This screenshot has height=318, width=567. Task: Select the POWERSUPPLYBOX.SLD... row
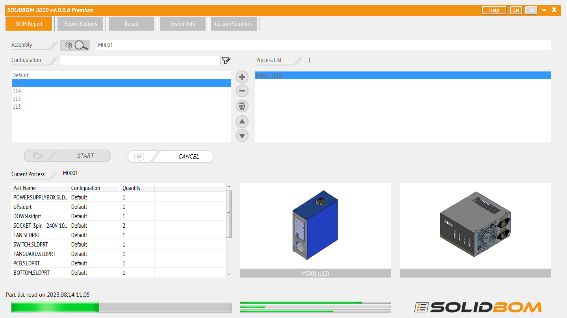point(119,197)
